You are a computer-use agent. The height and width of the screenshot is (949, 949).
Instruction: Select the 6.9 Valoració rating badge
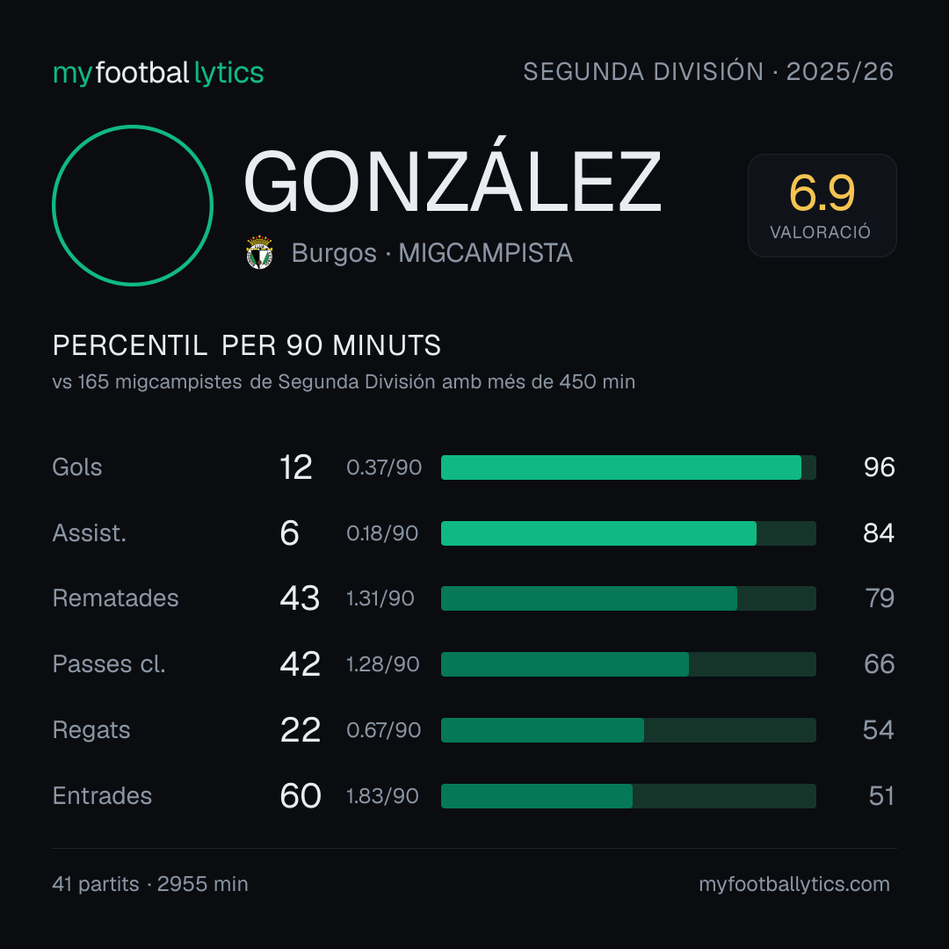point(822,205)
